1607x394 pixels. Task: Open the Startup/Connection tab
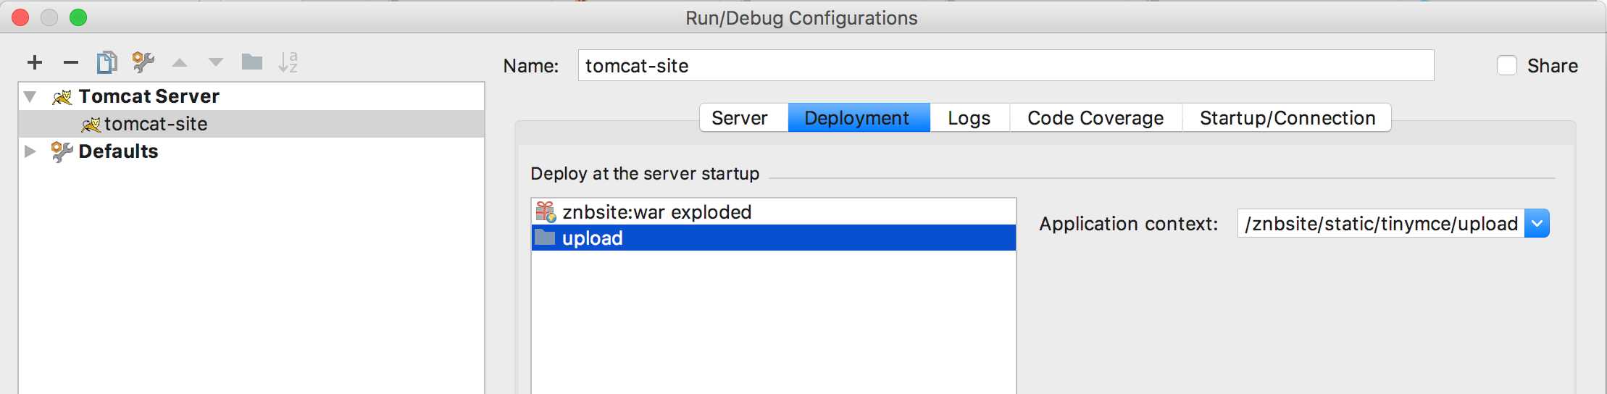coord(1287,118)
